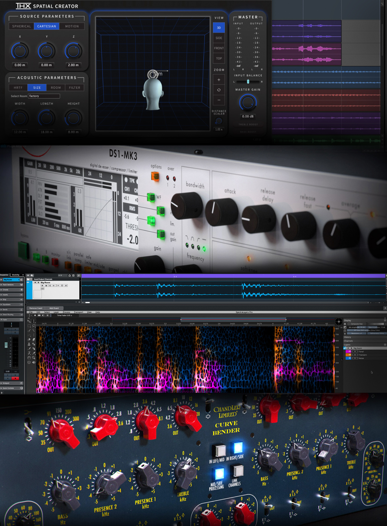
Task: Switch to the SPHERICAL source tab
Action: 21,26
